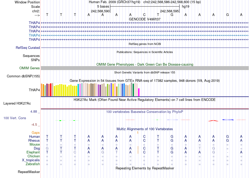Open Repeating Elements by RepeatMasker title
This screenshot has width=249, height=178.
click(145, 168)
